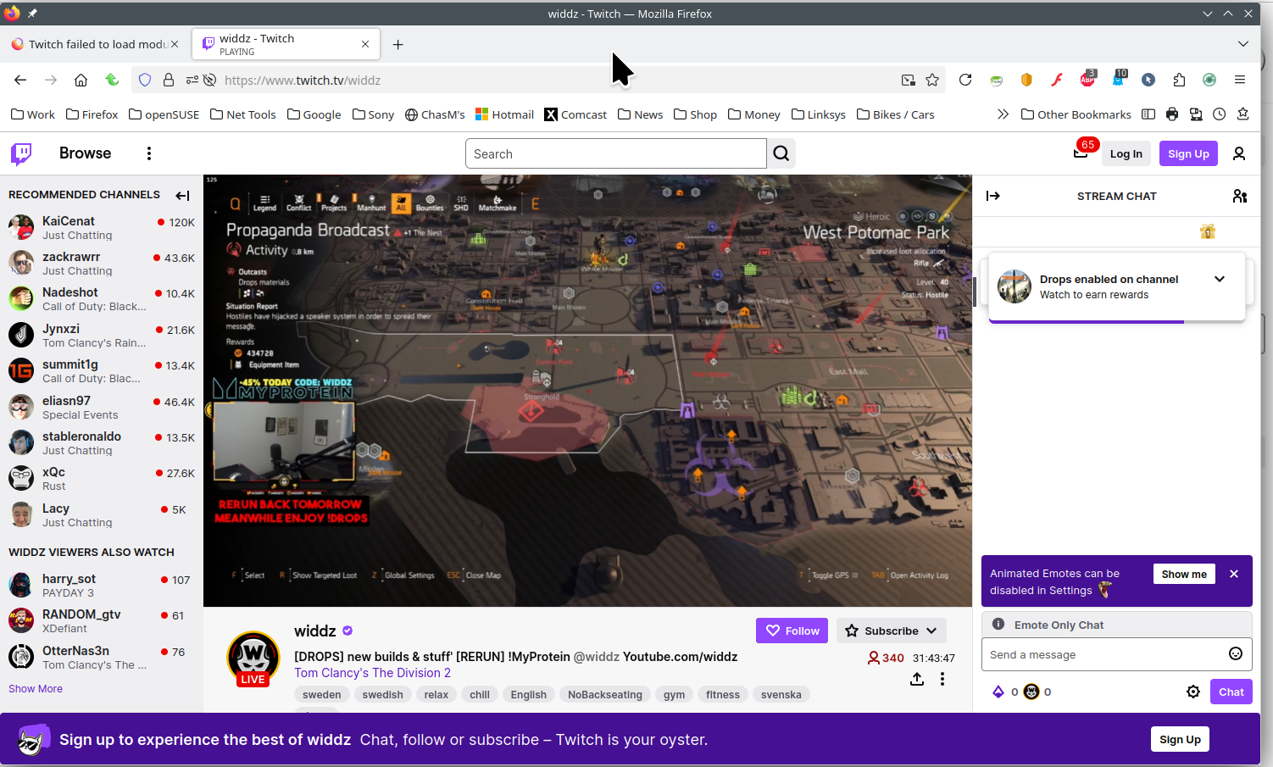
Task: Collapse the Recommended Channels sidebar
Action: (182, 195)
